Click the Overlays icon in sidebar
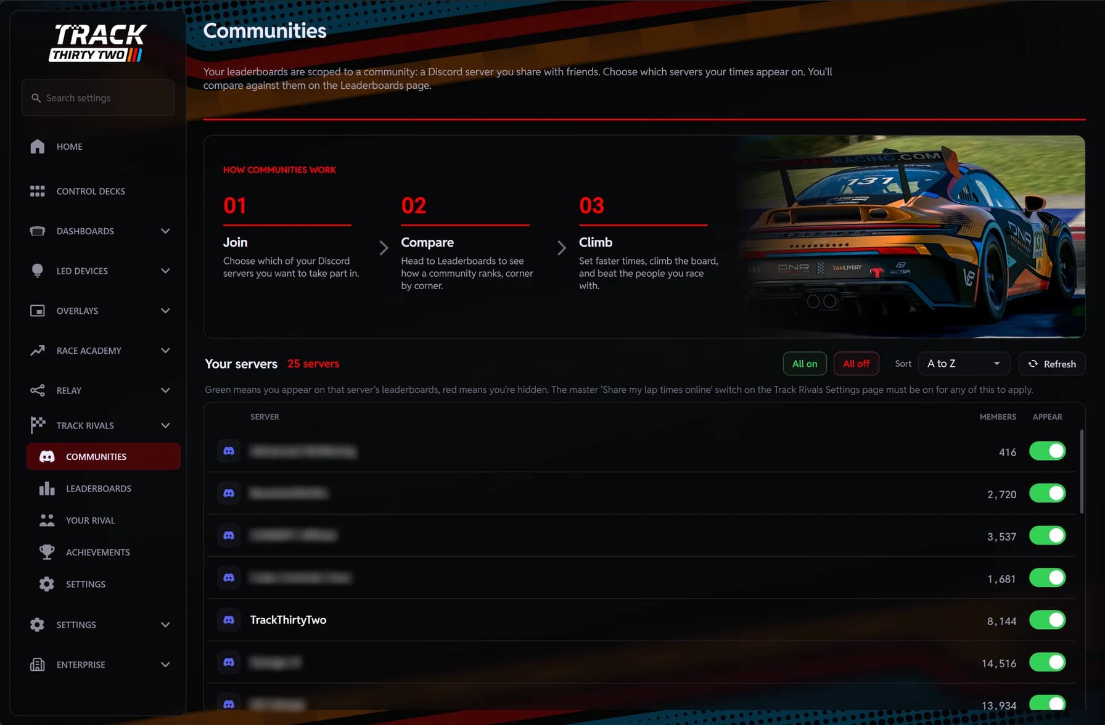The width and height of the screenshot is (1105, 725). 38,311
